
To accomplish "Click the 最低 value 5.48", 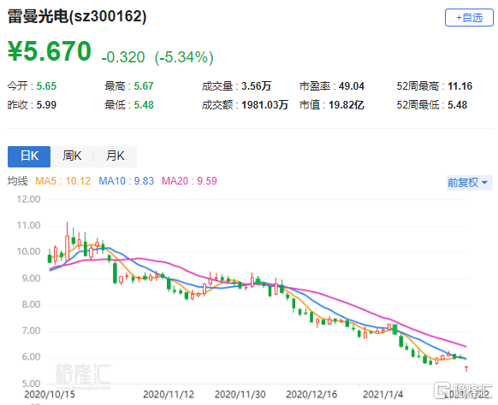I will (144, 105).
